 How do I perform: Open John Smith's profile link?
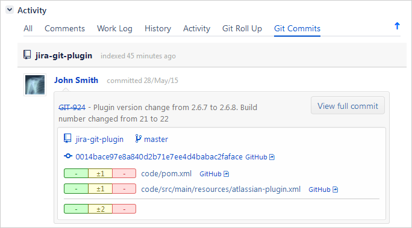[76, 80]
